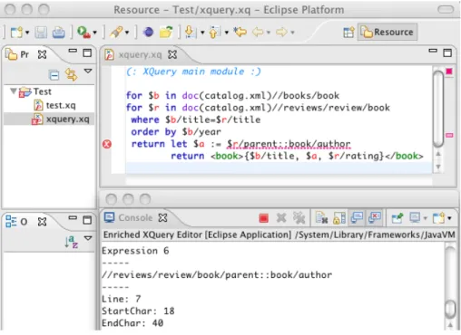
Task: Click the pink overview ruler annotation marker
Action: pos(449,136)
